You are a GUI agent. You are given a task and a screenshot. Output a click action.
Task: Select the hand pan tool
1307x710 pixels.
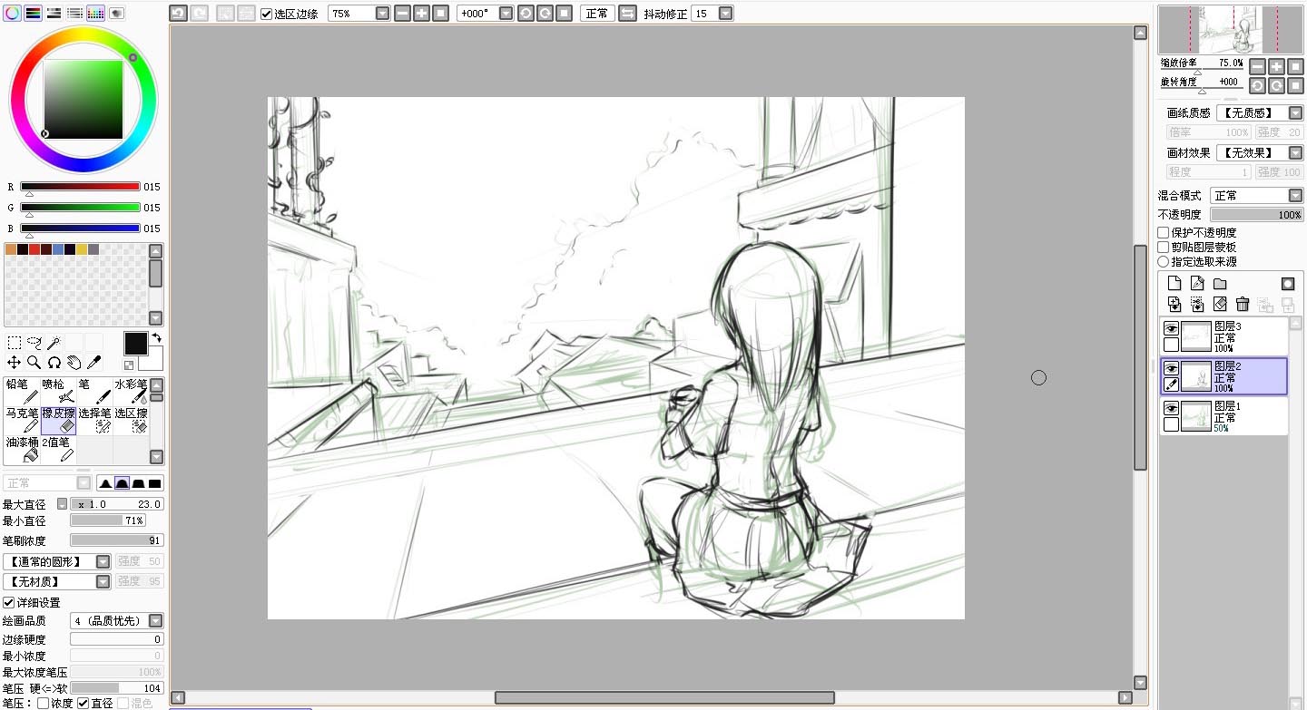pyautogui.click(x=74, y=363)
